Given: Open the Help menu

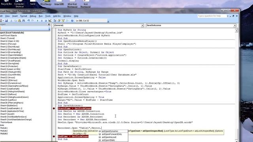Looking at the screenshot, I should 76,16.
